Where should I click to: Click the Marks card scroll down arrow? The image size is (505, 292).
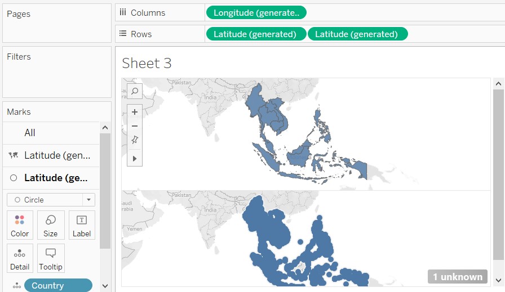[x=105, y=286]
